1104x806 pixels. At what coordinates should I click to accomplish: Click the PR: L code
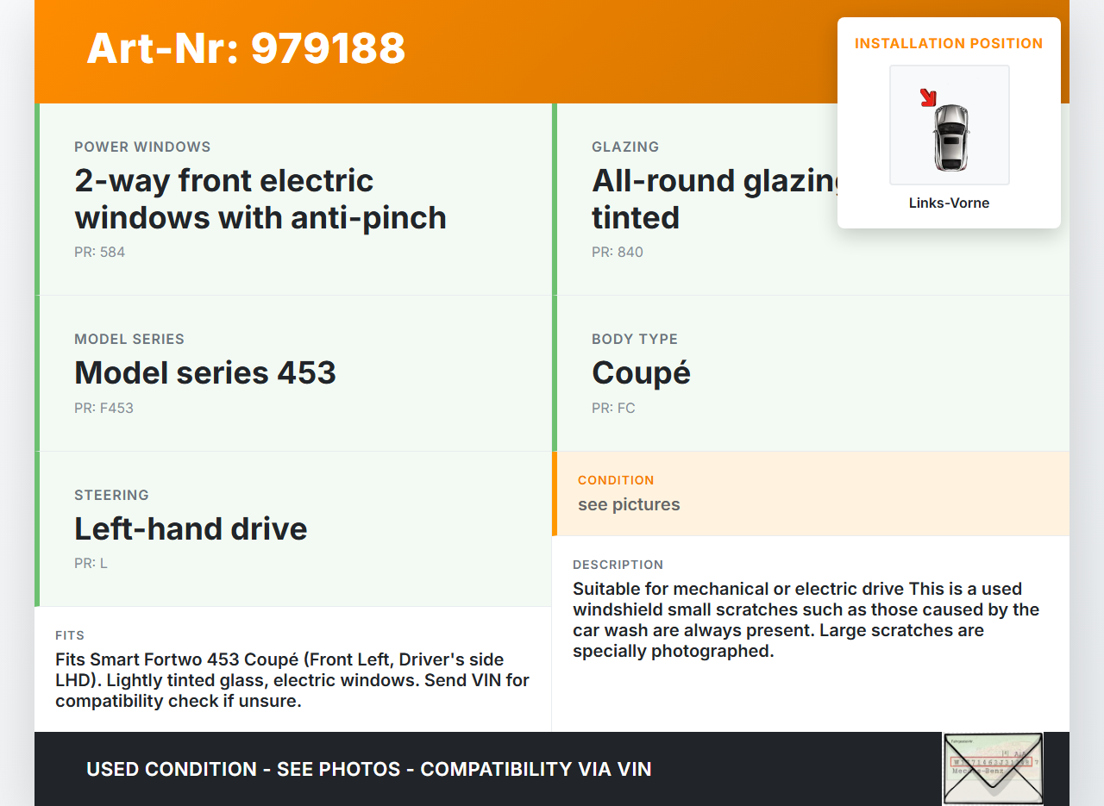(x=91, y=564)
